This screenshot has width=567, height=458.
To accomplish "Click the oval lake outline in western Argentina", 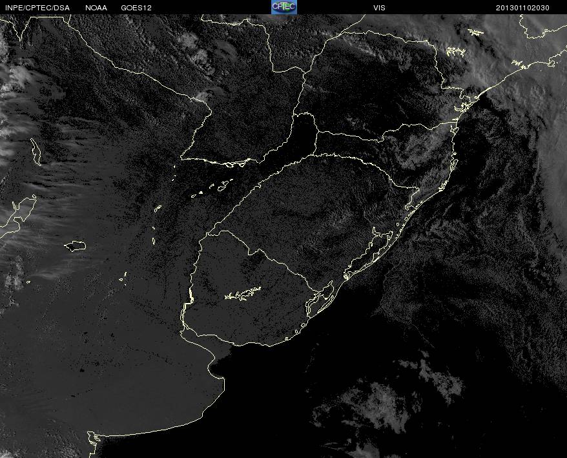I will (76, 245).
